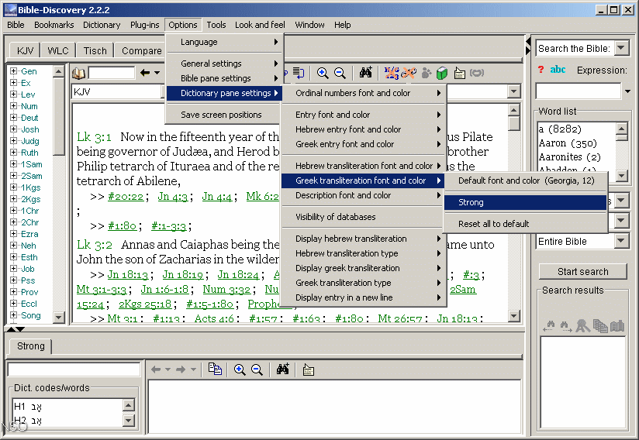Follow the Jn 18:13 cross-reference link
Screen dimensions: 639x440
127,275
